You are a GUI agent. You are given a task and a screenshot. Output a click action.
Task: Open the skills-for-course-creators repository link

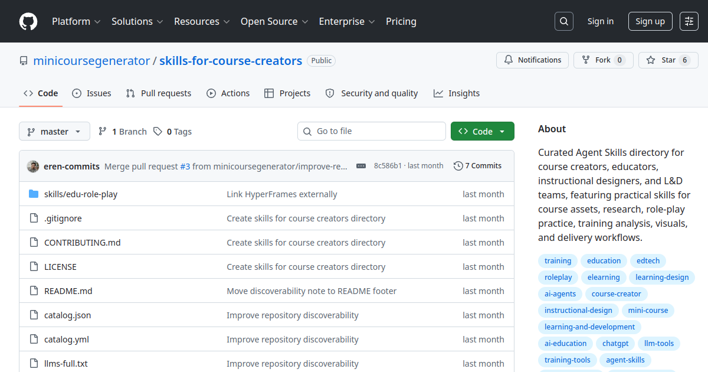[231, 61]
